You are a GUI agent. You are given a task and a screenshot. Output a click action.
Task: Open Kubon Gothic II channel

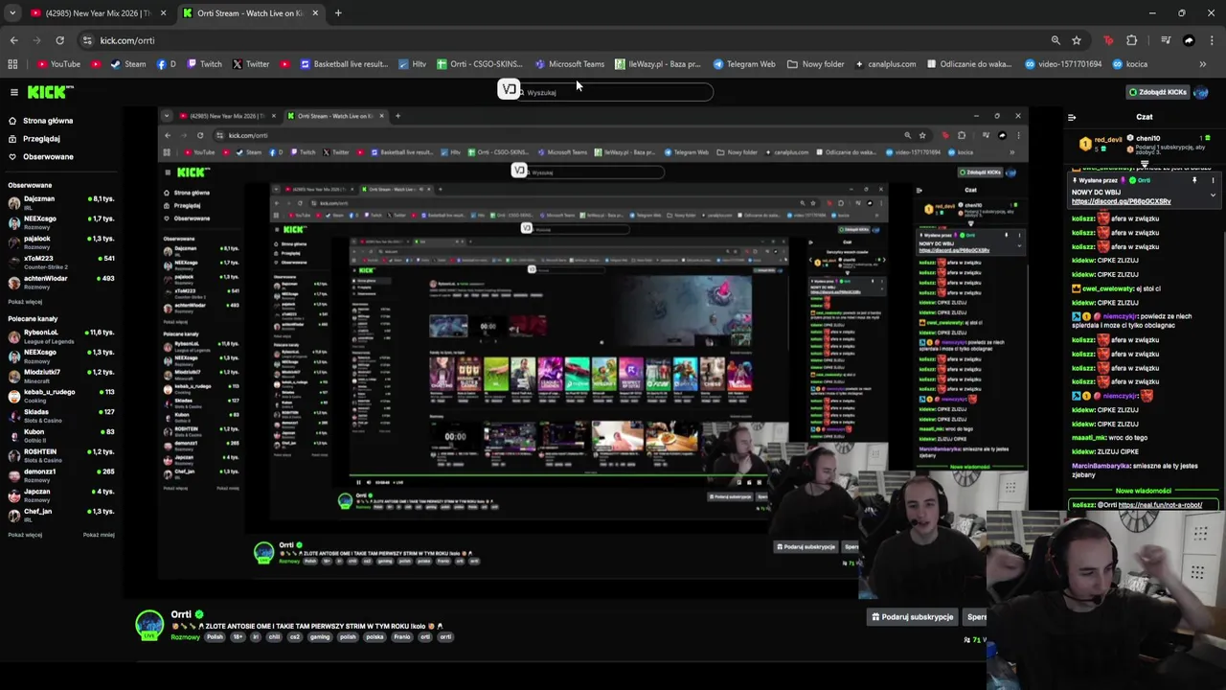tap(61, 436)
